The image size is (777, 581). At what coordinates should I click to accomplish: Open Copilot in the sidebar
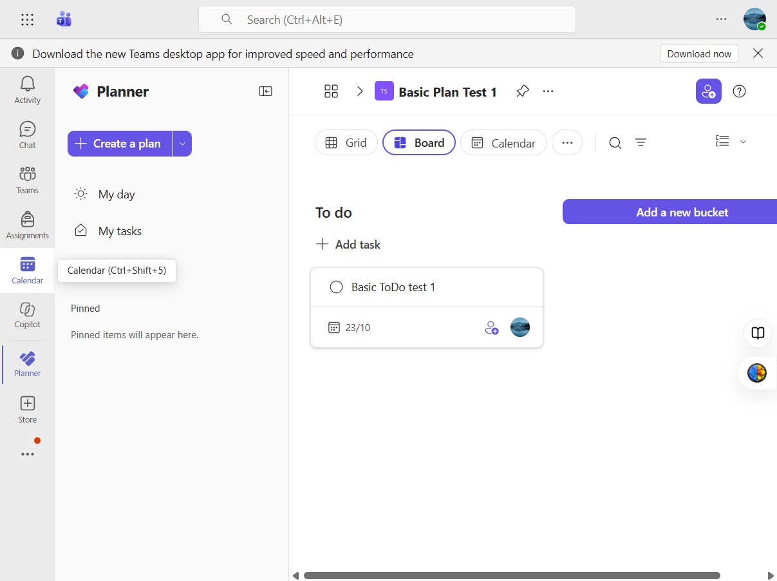tap(27, 315)
